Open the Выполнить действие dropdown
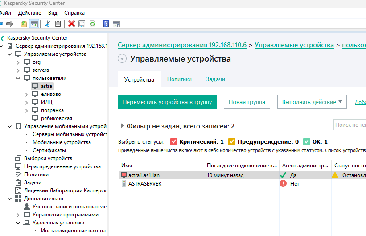366x236 pixels. point(312,102)
